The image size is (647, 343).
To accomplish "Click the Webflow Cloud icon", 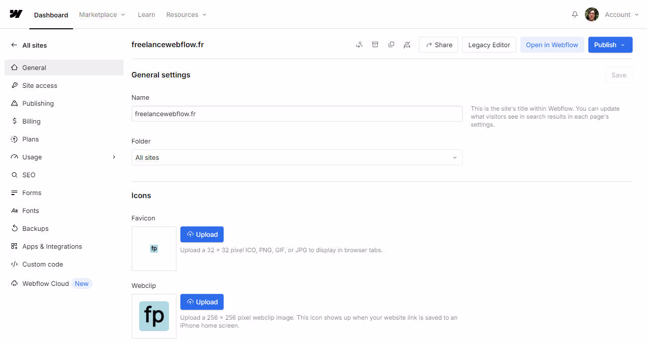I will 14,283.
